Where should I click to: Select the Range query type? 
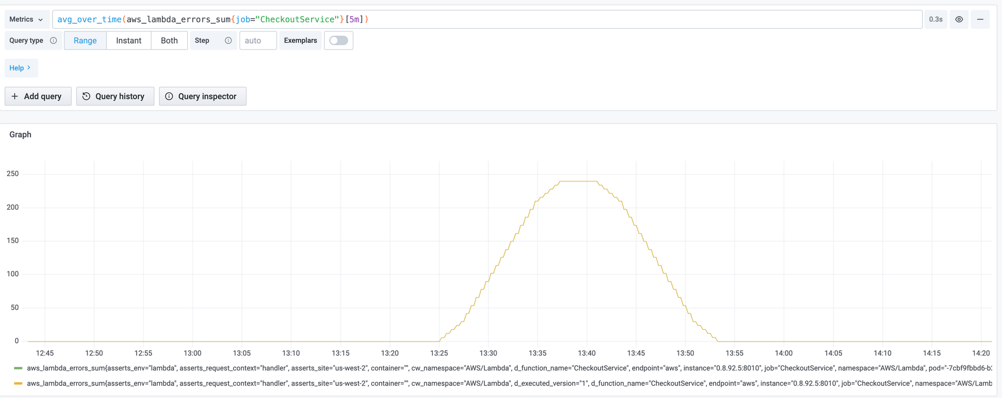pyautogui.click(x=85, y=41)
